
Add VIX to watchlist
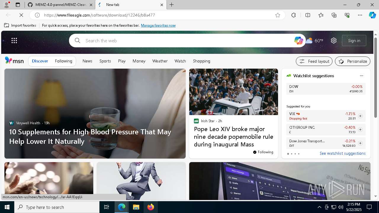360,116
